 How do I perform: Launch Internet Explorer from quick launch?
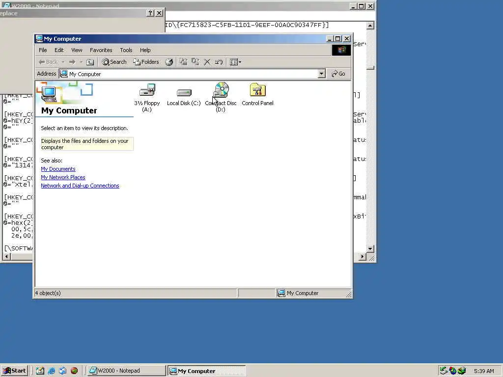[x=51, y=371]
